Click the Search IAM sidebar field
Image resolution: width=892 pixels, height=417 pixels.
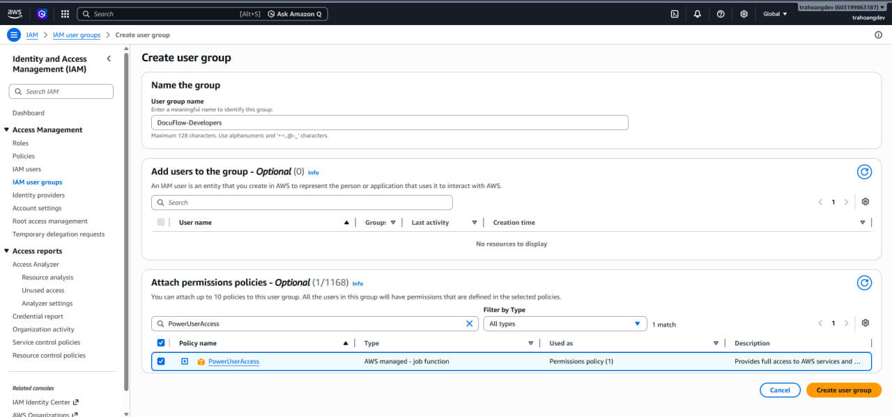(x=61, y=91)
